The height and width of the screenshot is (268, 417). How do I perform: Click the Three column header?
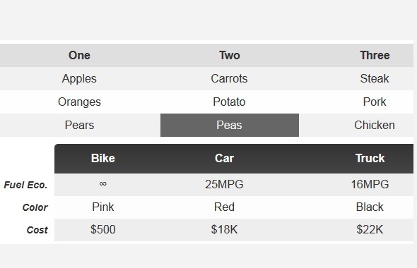coord(375,55)
